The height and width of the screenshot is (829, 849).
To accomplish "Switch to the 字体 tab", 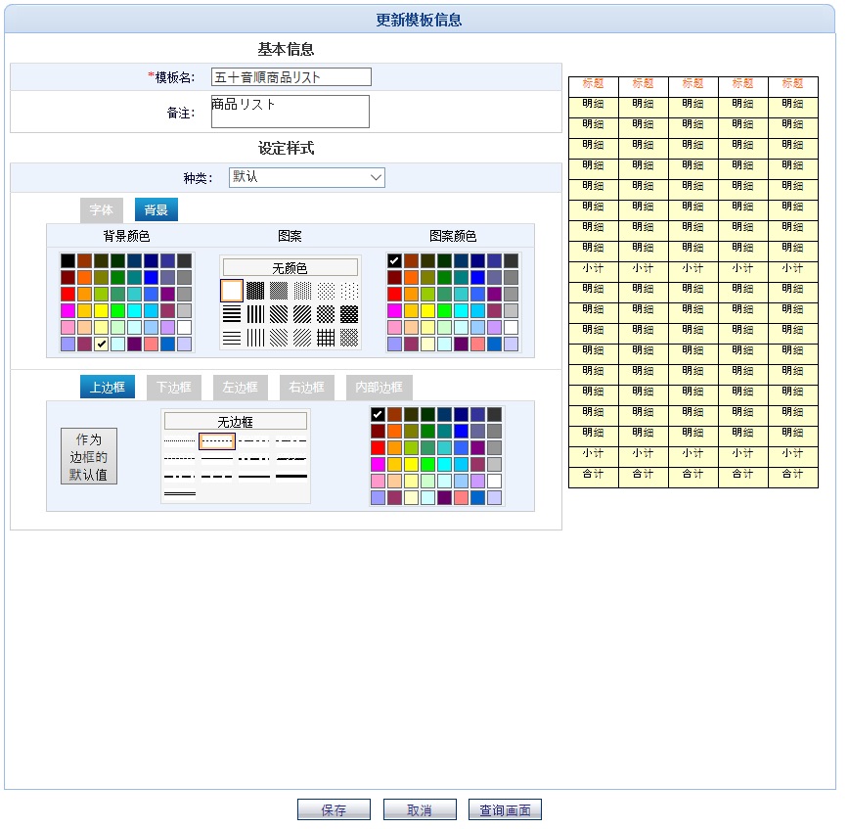I will [102, 209].
